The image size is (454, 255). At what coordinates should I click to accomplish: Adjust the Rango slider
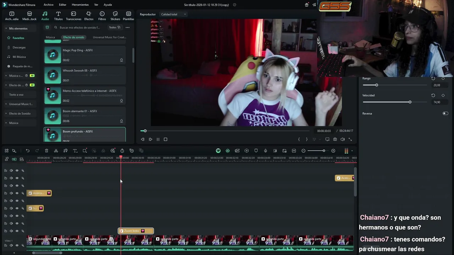(x=394, y=85)
